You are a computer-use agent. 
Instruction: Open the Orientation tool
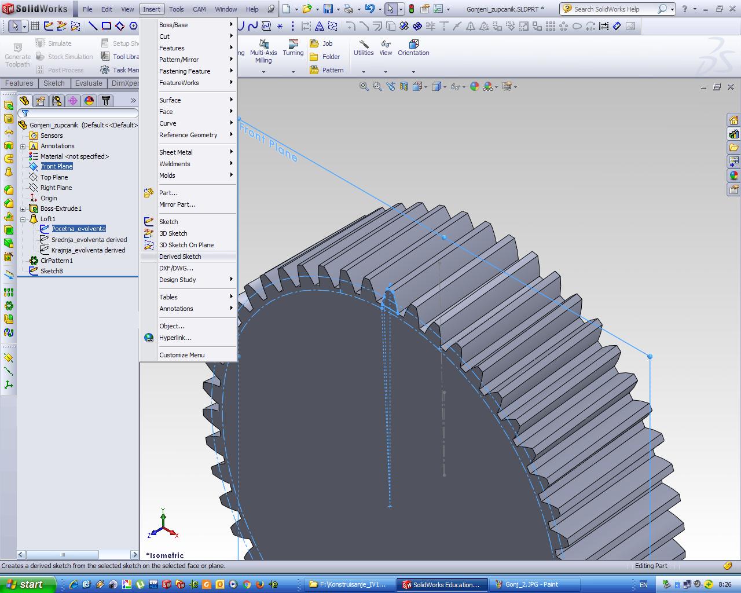coord(413,48)
